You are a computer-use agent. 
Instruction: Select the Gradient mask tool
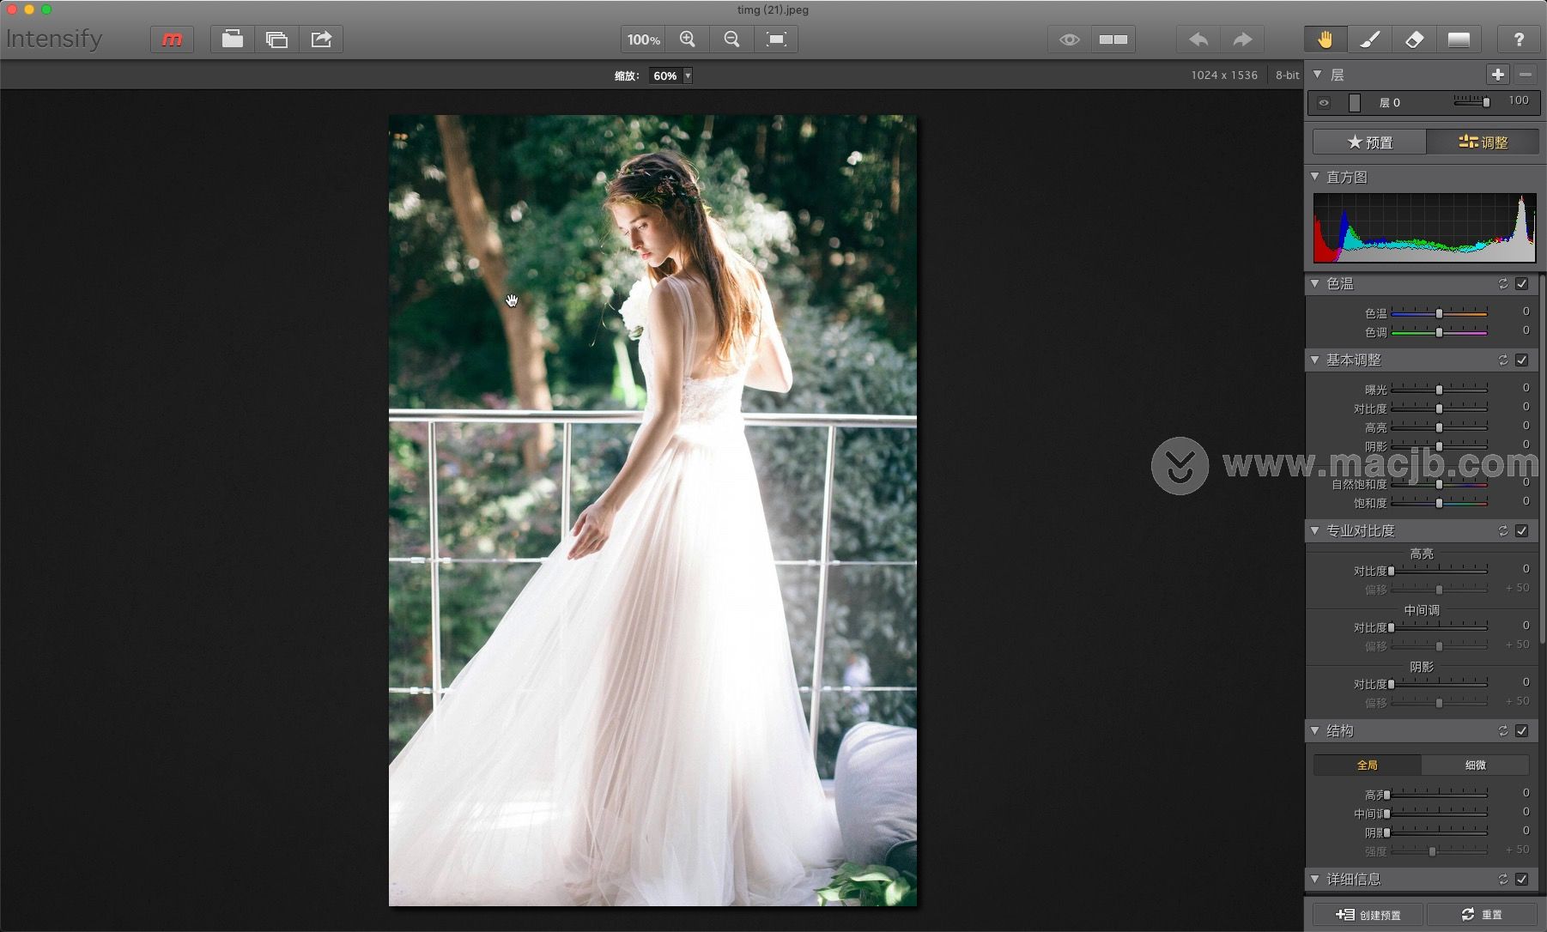point(1459,39)
